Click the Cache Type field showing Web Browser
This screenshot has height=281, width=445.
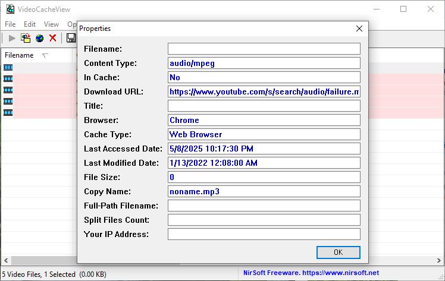coord(264,134)
